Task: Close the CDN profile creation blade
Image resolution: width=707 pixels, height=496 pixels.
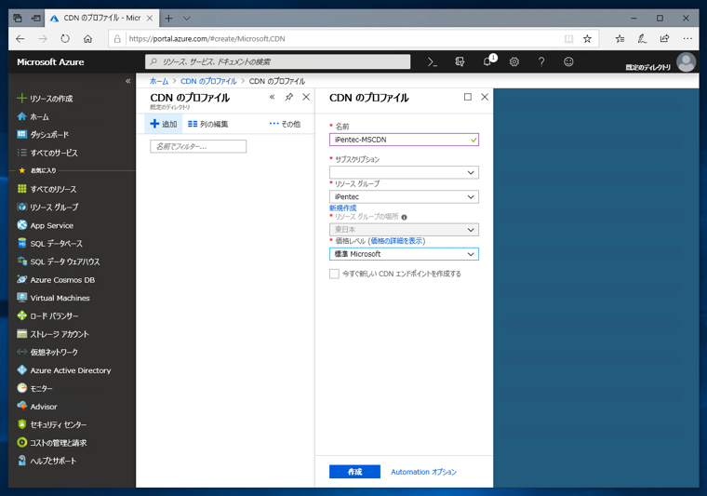Action: (485, 97)
